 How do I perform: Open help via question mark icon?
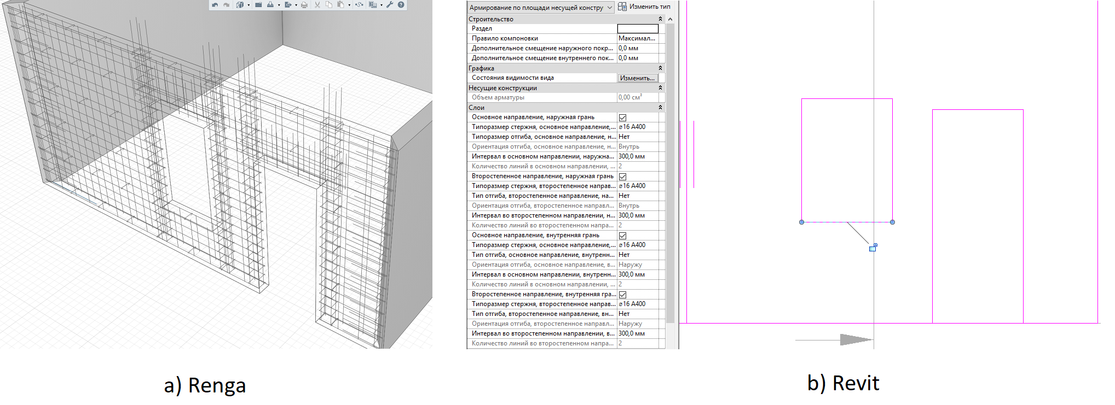pyautogui.click(x=401, y=5)
